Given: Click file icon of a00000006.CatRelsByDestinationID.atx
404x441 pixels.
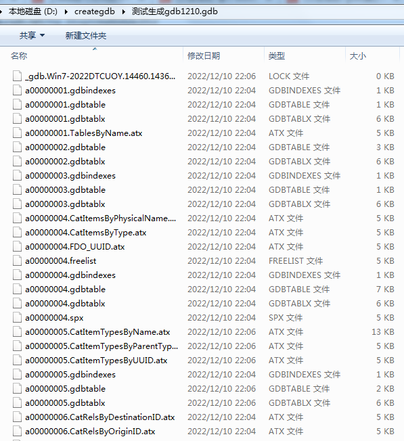Looking at the screenshot, I should 17,417.
